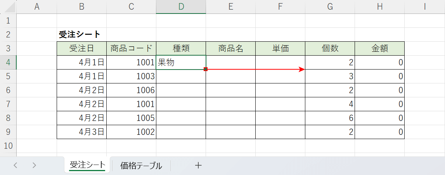Select column G header

click(x=330, y=7)
